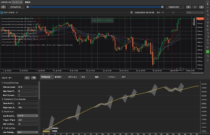Open the 100x speed dropdown
Viewport: 210px width, 135px height.
[x=195, y=13]
